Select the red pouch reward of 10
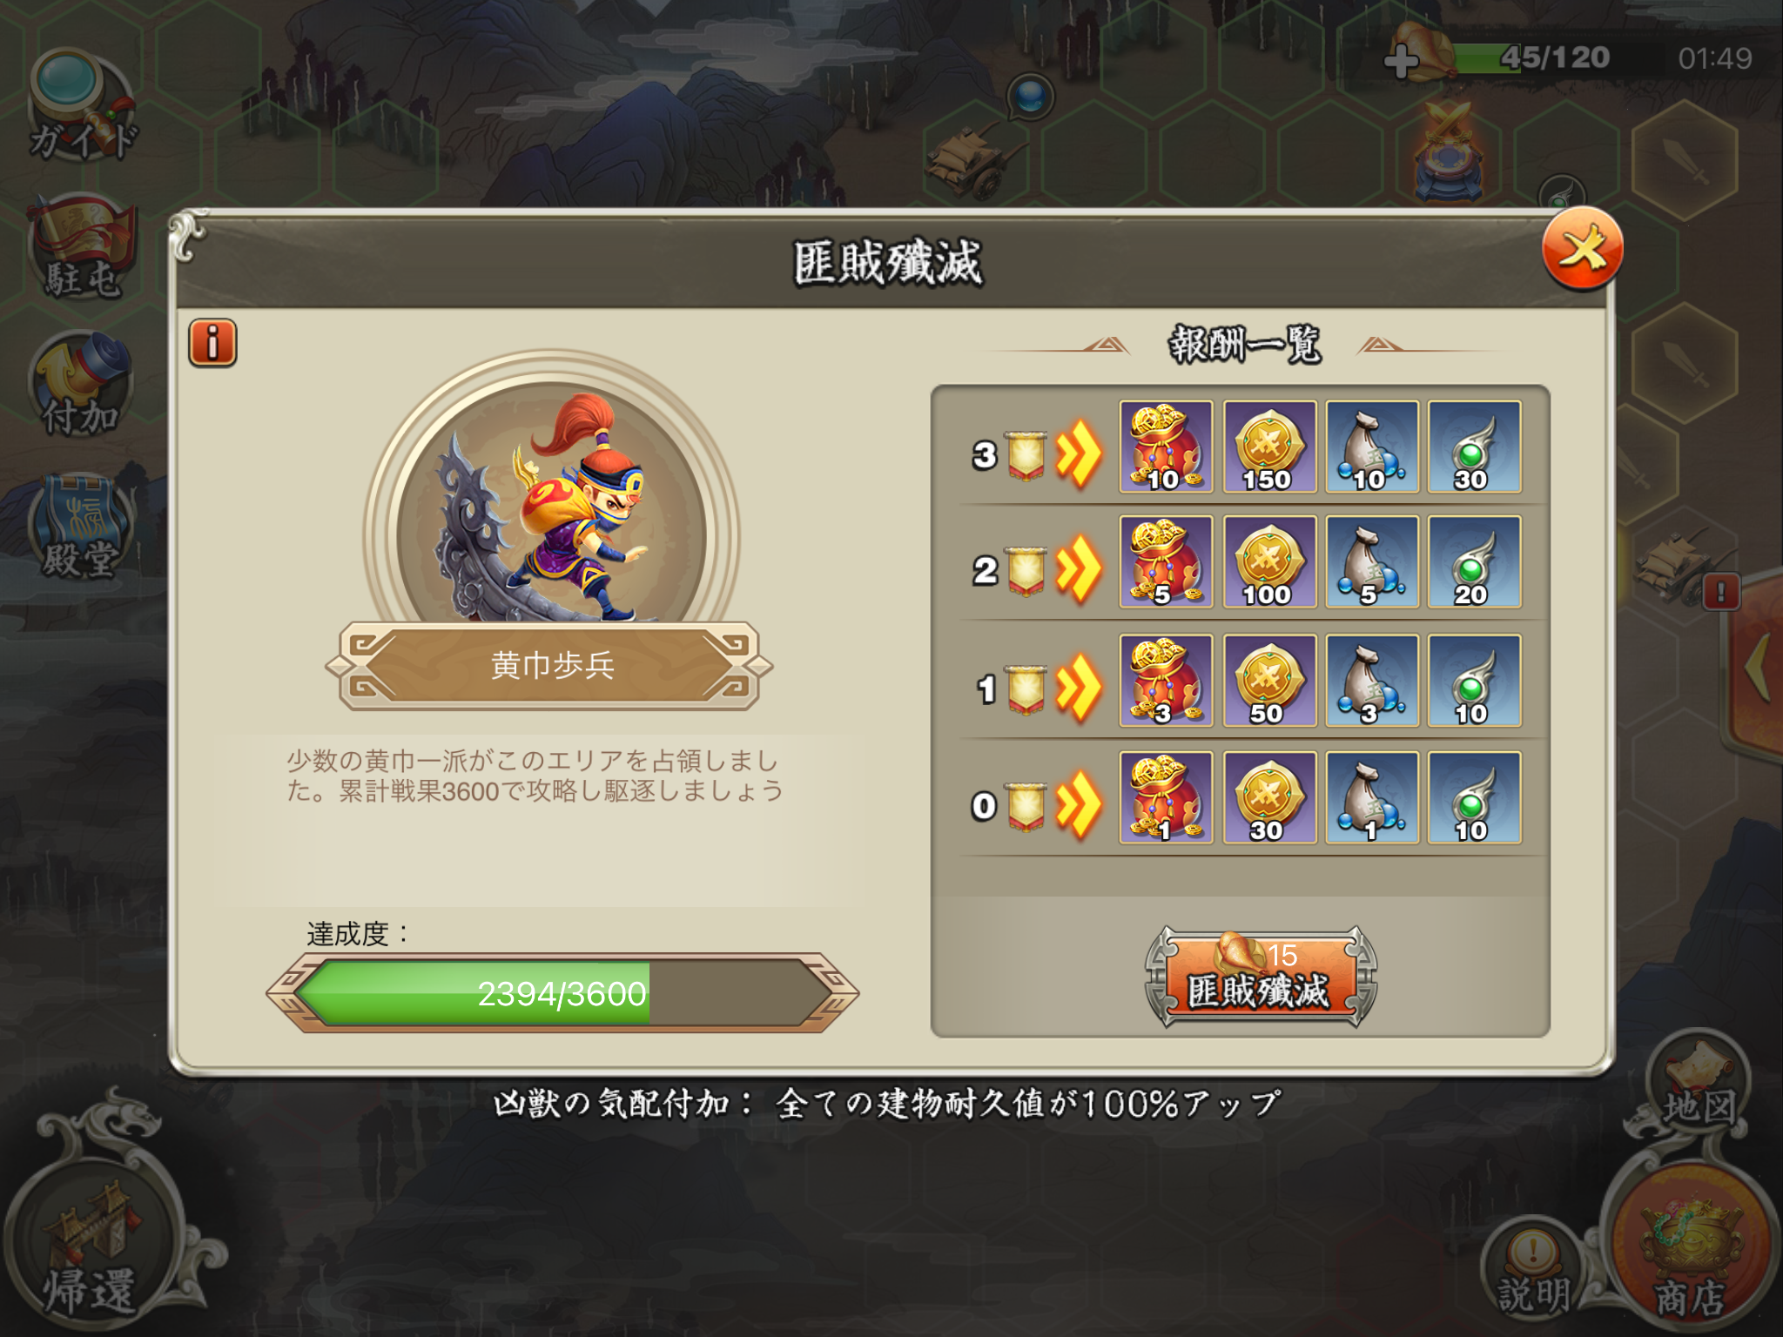The width and height of the screenshot is (1783, 1337). point(1166,447)
